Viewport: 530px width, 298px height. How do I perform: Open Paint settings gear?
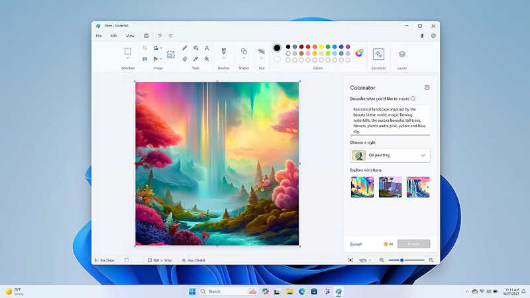tap(433, 36)
